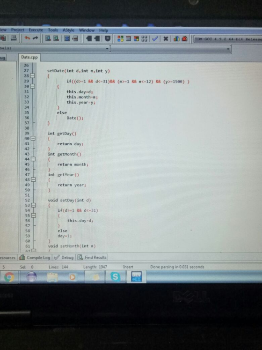
Task: Stop execution with the X icon
Action: (x=166, y=39)
